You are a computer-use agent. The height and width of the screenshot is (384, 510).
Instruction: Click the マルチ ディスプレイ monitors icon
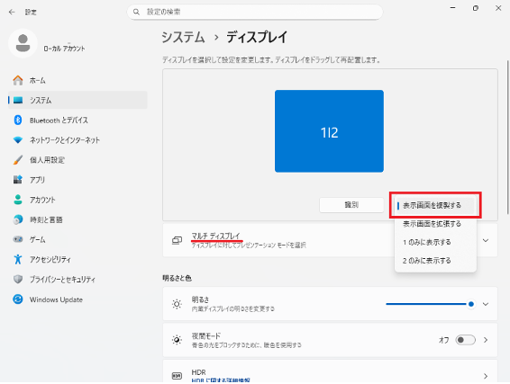coord(177,240)
